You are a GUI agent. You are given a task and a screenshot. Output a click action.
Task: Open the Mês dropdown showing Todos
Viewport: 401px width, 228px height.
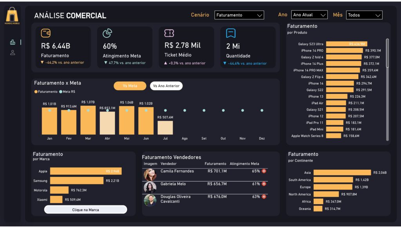[364, 15]
